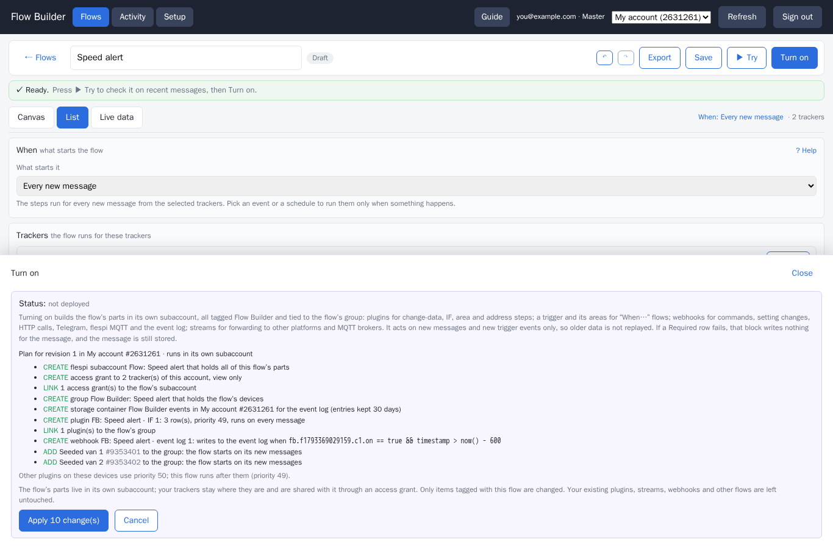Export the flow

pyautogui.click(x=660, y=58)
